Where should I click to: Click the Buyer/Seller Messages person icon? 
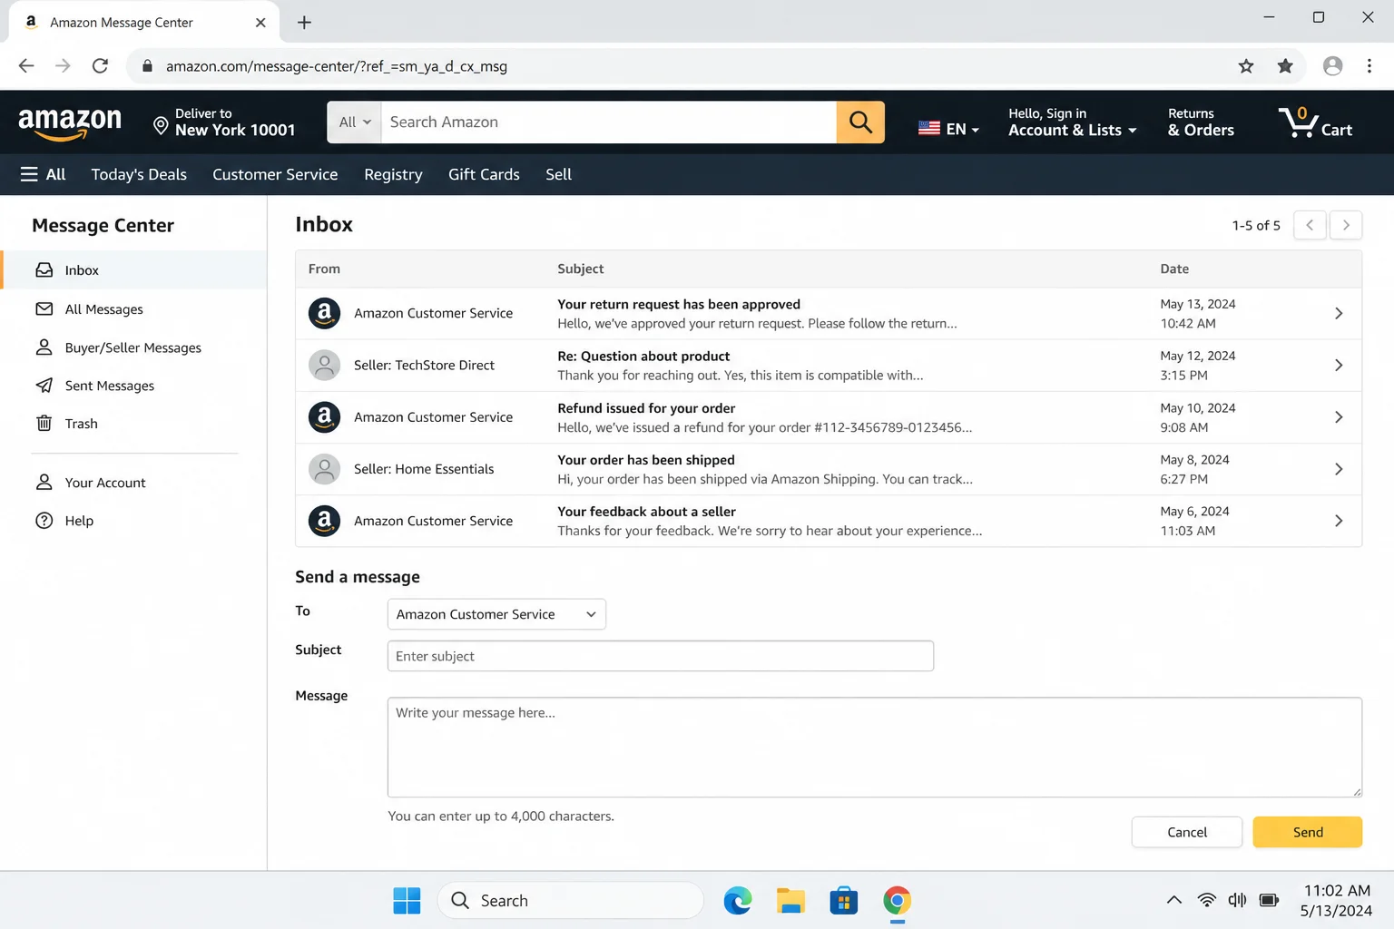(x=44, y=347)
